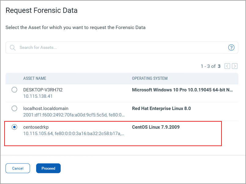Screen dimensions: 246x184
Task: Click the Proceed button
Action: [x=48, y=168]
